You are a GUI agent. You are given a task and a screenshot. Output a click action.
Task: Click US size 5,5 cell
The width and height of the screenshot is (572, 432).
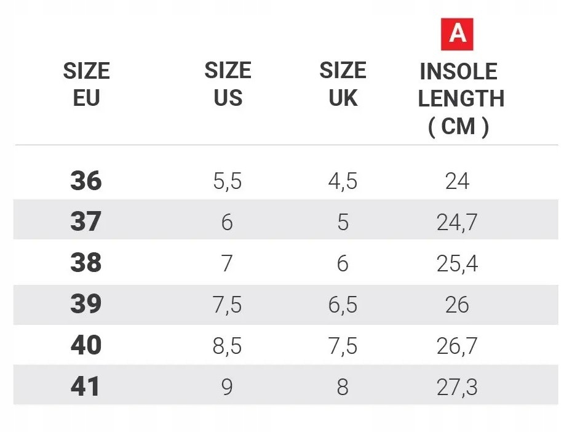227,182
